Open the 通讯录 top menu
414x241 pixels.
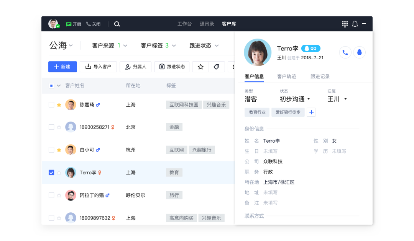(207, 24)
